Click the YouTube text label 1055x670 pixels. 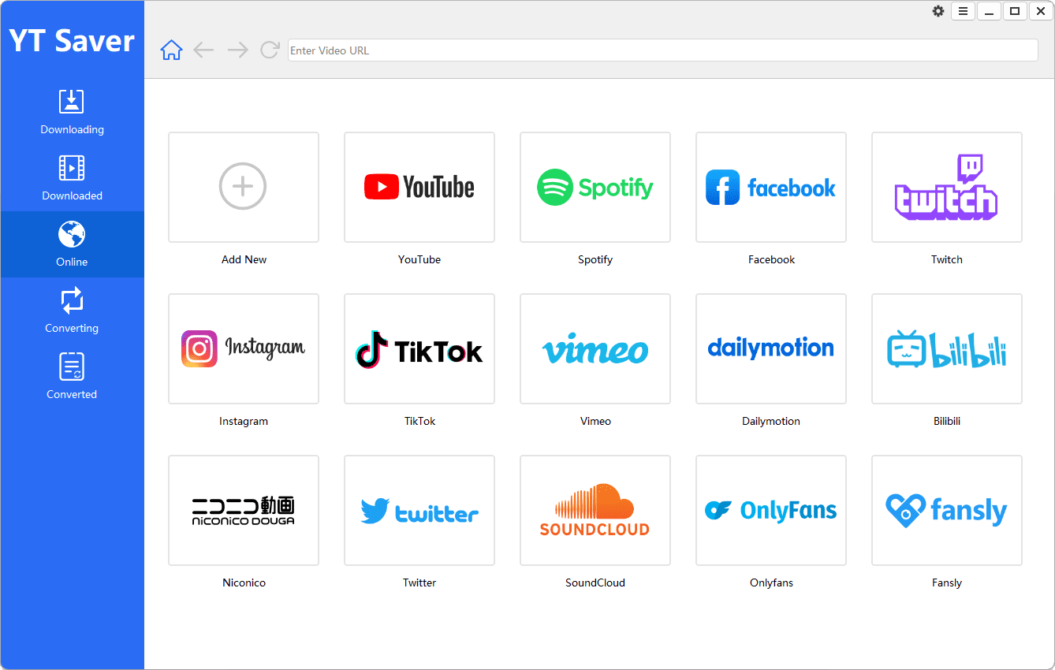pos(419,259)
